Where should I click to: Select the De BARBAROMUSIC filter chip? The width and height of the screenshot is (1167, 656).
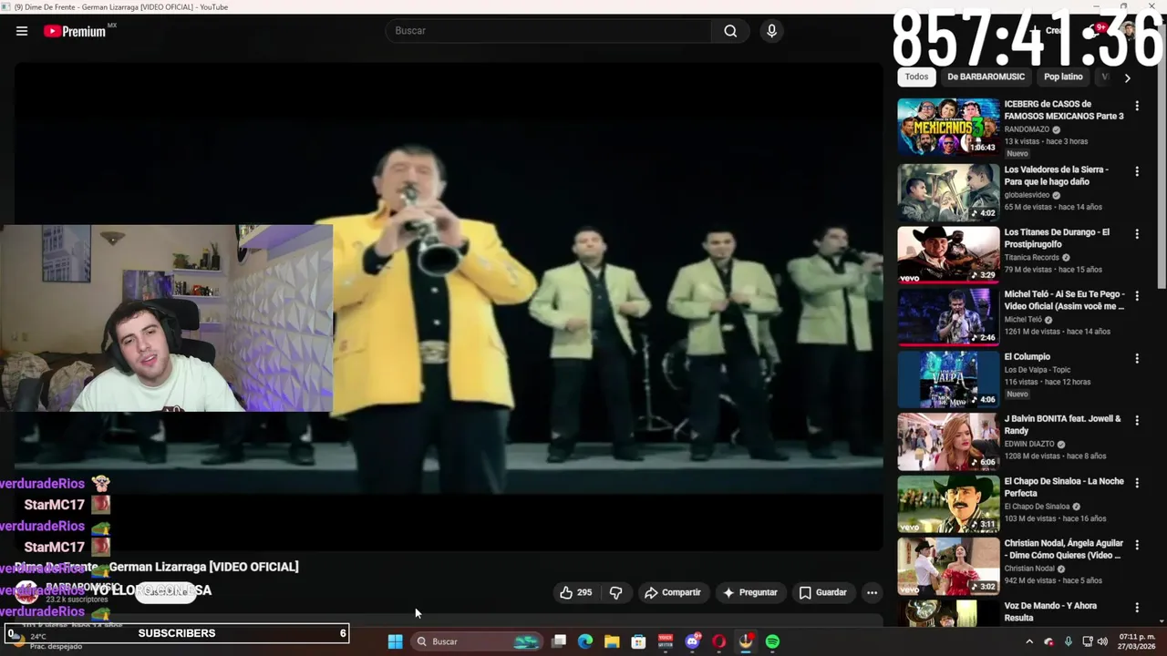[x=986, y=77]
